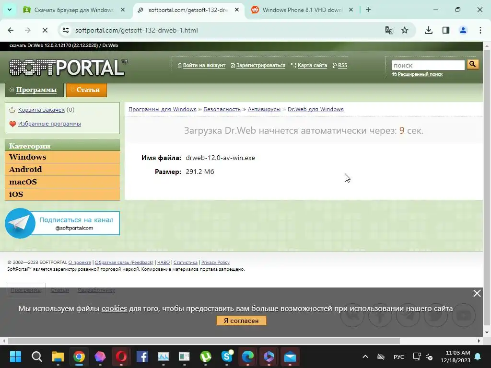Go back to the previous page

point(11,30)
